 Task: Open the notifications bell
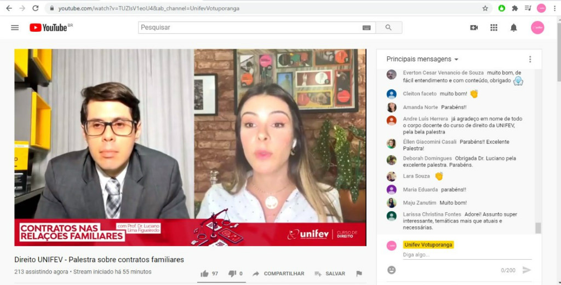click(513, 27)
